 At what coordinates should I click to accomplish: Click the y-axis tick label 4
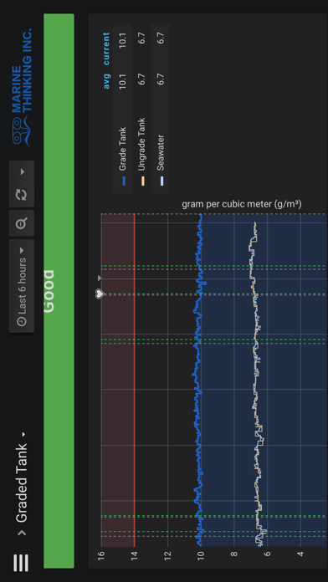(x=300, y=554)
